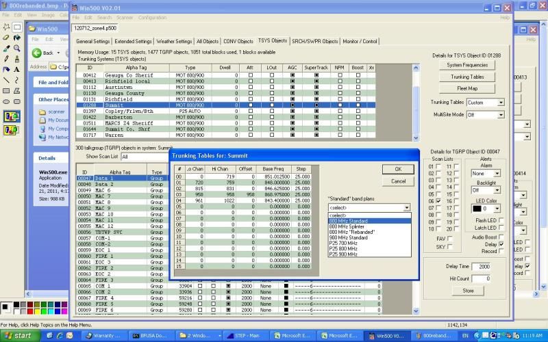Pick the yellow swatch in Paint palette
The width and height of the screenshot is (548, 342).
(37, 311)
